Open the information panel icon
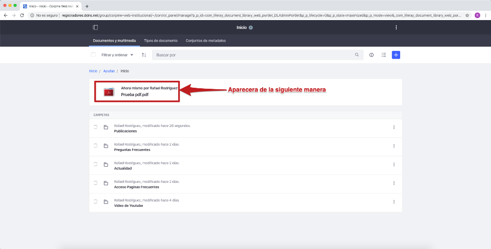Viewport: 491px width, 249px height. pyautogui.click(x=371, y=55)
